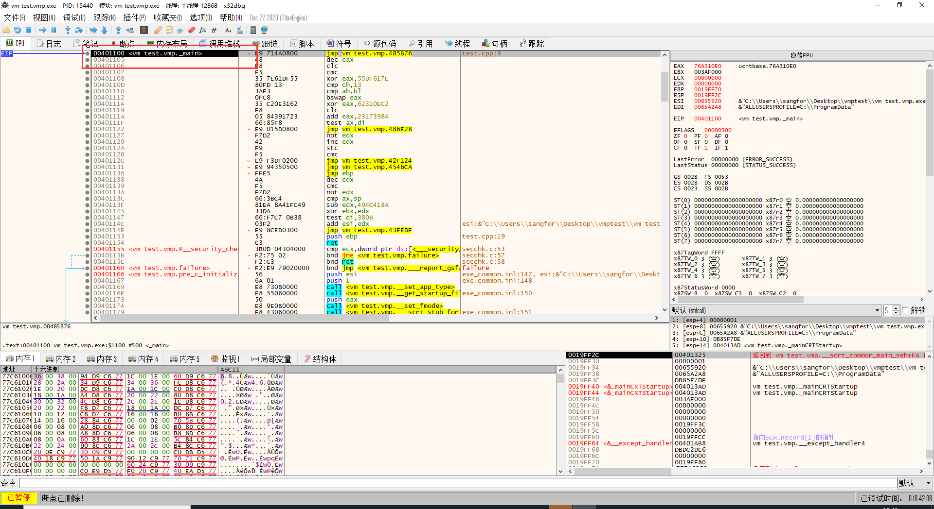Switch to the 内存 2 dump tab
The width and height of the screenshot is (934, 509).
(x=61, y=359)
